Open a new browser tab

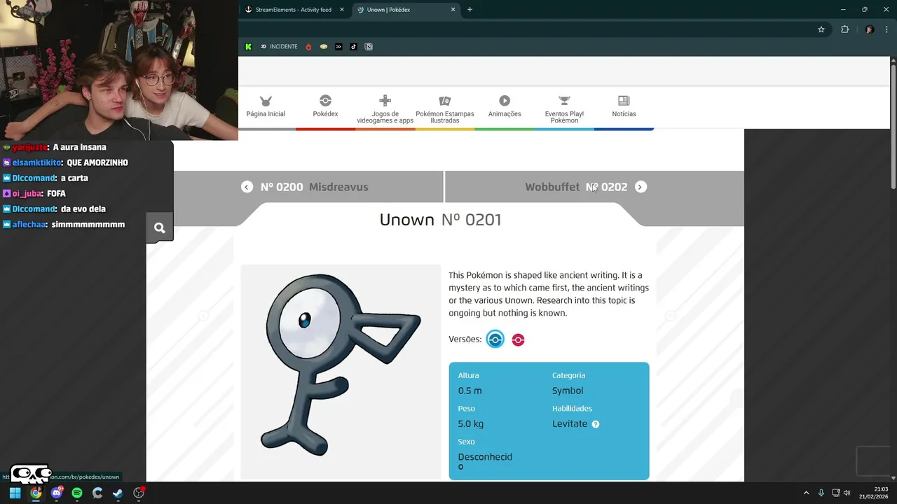pyautogui.click(x=470, y=10)
